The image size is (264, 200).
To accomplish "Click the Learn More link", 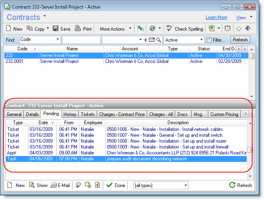I will pos(216,18).
